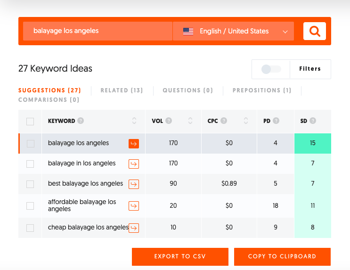Click the help icon next to CPC
Screen dimensions: 350x270
pos(224,121)
